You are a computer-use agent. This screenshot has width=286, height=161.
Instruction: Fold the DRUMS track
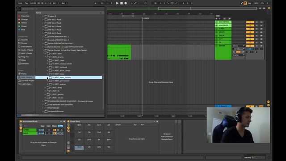coord(216,46)
